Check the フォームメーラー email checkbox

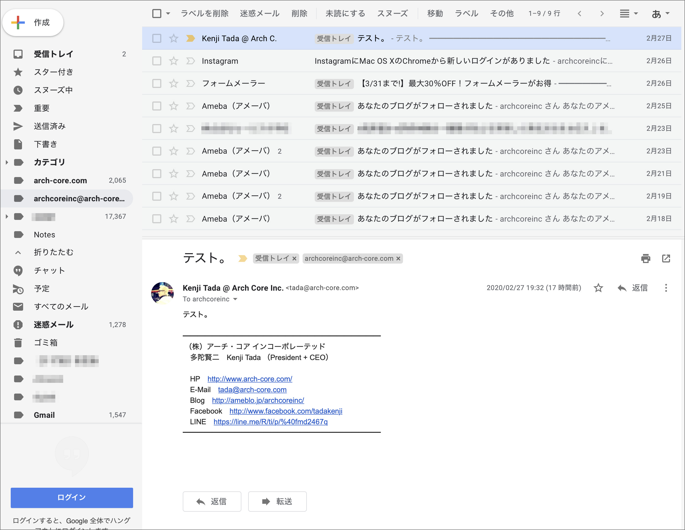pos(157,83)
